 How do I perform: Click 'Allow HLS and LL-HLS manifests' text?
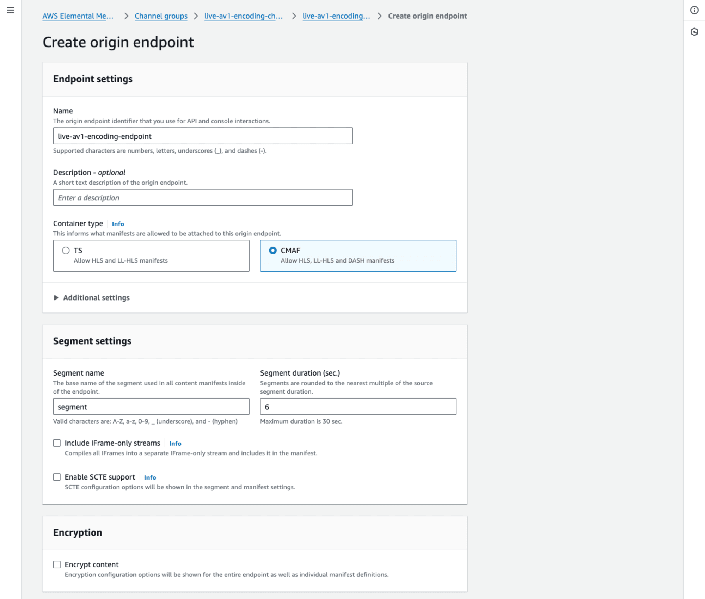121,260
